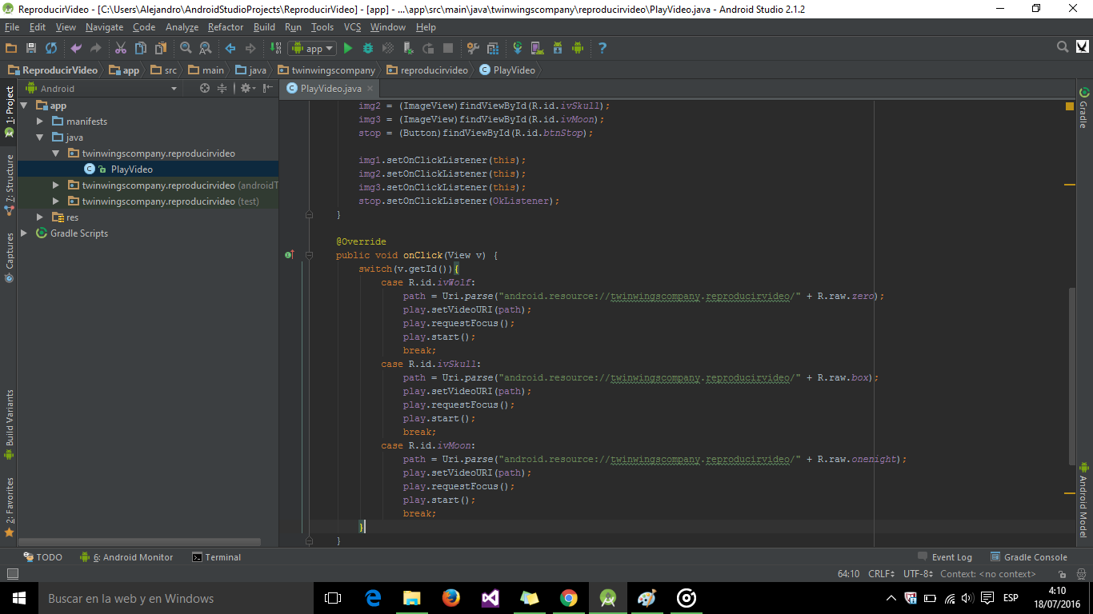Click Attach debugger to Android process icon

(x=408, y=48)
